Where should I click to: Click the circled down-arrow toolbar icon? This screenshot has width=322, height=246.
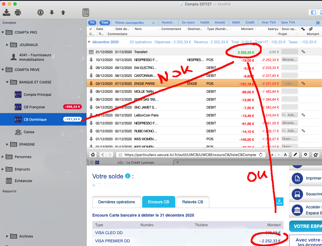click(40, 12)
